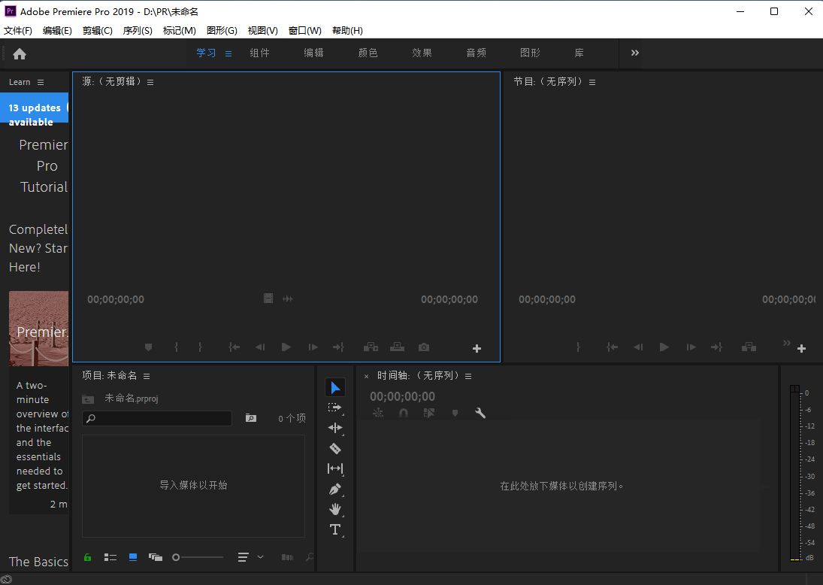Screen dimensions: 823x585
Task: Step back one frame in Program monitor
Action: point(638,347)
